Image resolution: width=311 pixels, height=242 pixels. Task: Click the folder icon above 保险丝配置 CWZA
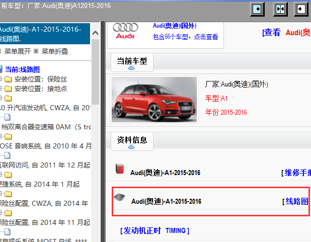tap(8, 194)
